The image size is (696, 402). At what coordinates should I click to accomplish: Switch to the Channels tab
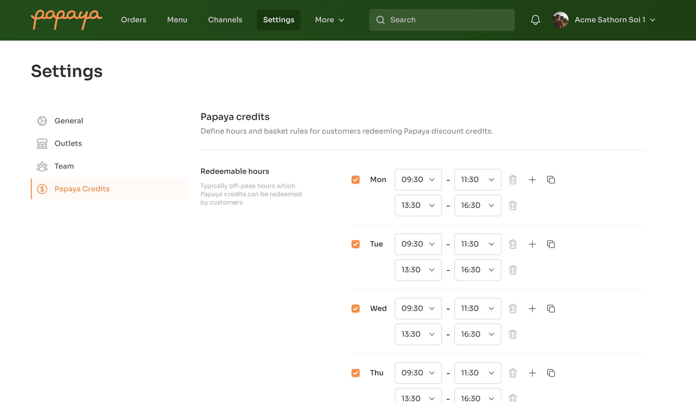[225, 20]
